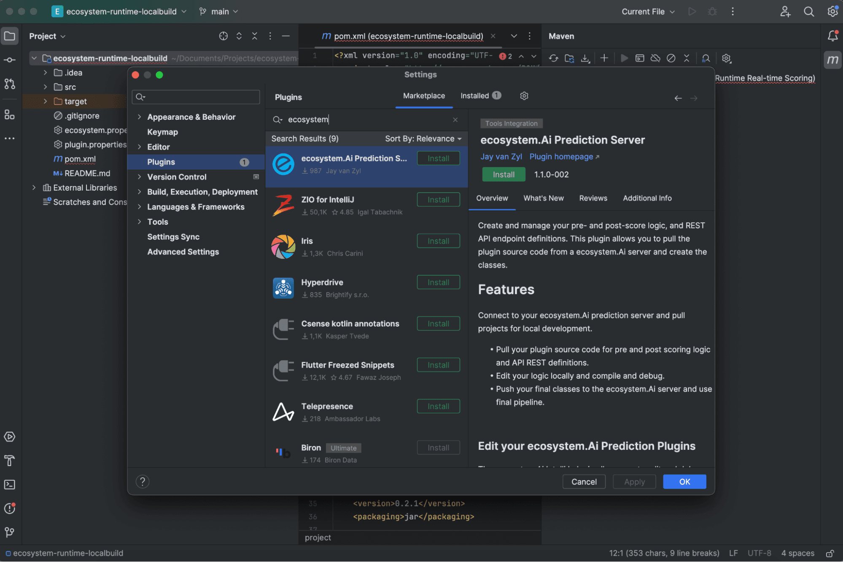Open the Plugin homepage link
This screenshot has height=562, width=843.
click(x=561, y=156)
